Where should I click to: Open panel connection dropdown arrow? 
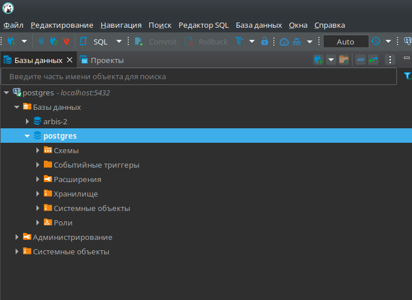331,60
